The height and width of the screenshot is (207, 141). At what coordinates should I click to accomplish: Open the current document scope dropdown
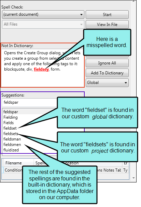point(43,14)
